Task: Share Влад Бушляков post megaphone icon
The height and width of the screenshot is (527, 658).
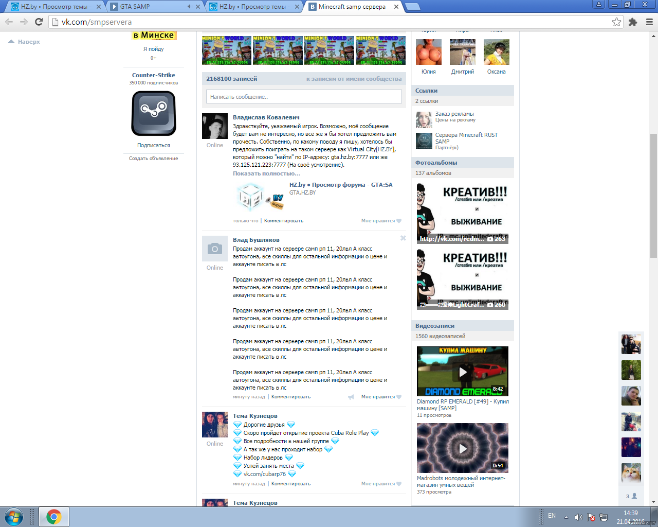Action: (351, 397)
